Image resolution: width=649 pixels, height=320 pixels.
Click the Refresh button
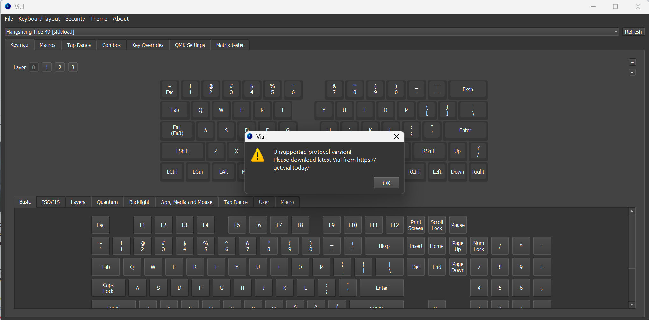[633, 32]
